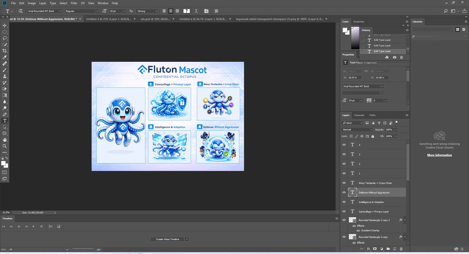Create new snapshot camera icon in History
469x254 pixels.
tap(394, 57)
